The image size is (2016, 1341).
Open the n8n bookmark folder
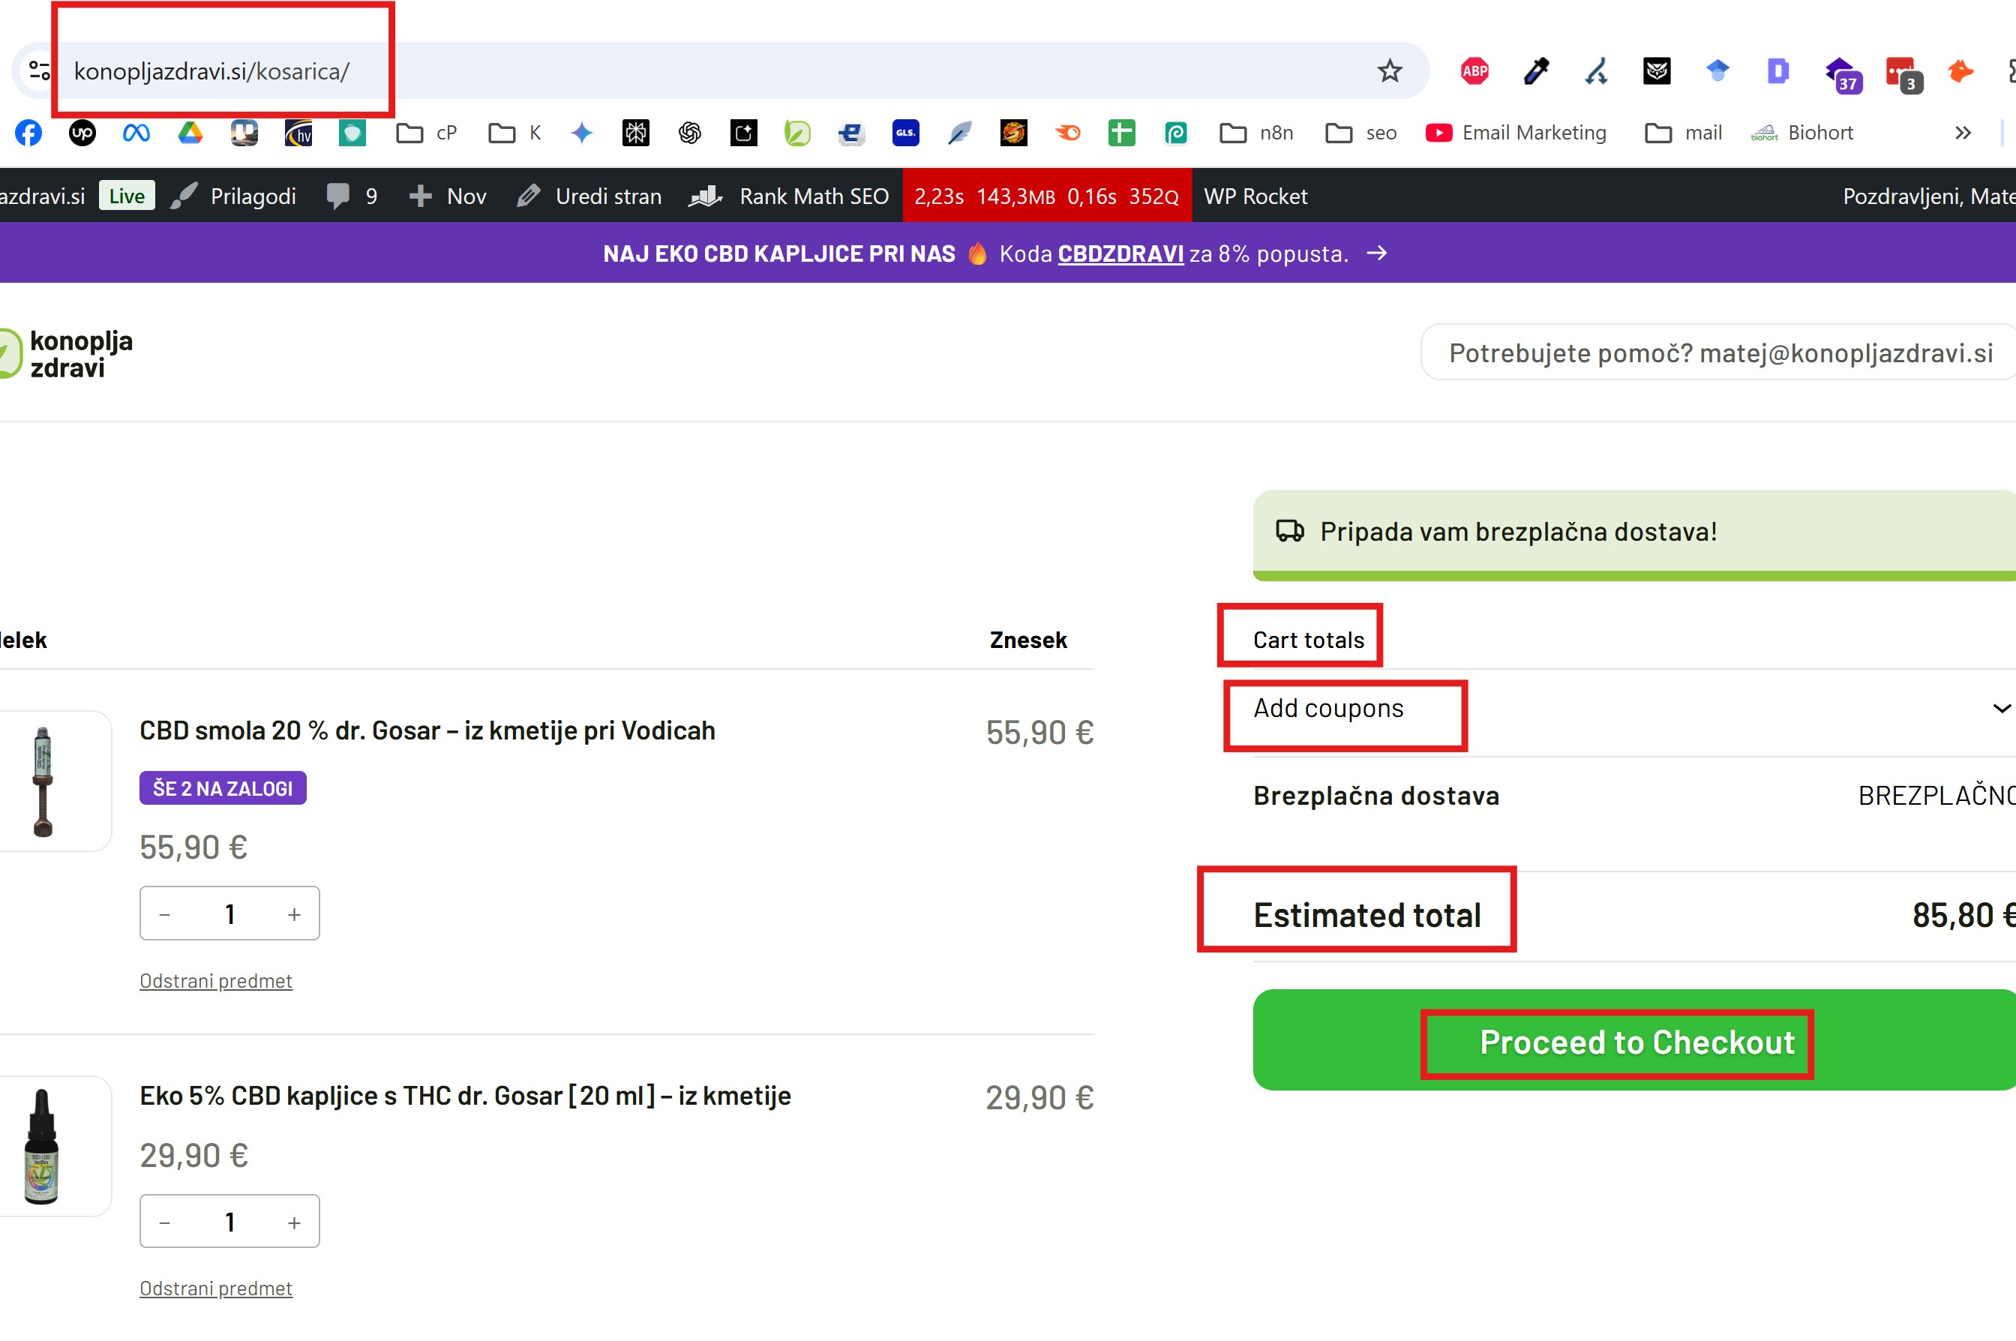[1256, 133]
